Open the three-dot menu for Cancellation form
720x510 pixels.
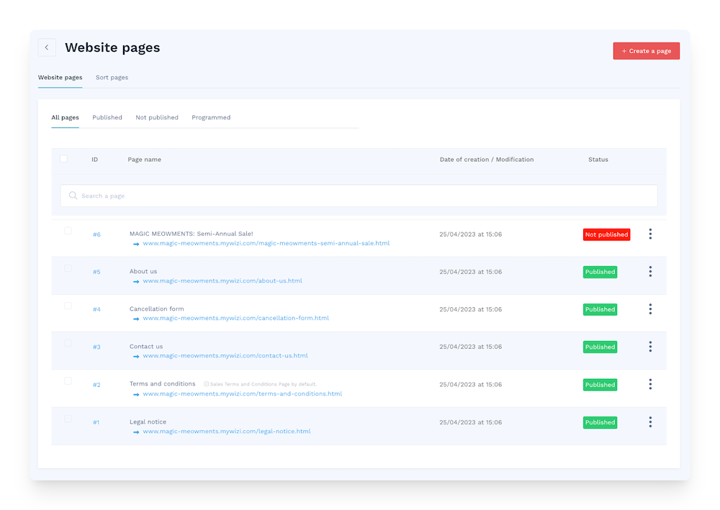[x=650, y=309]
